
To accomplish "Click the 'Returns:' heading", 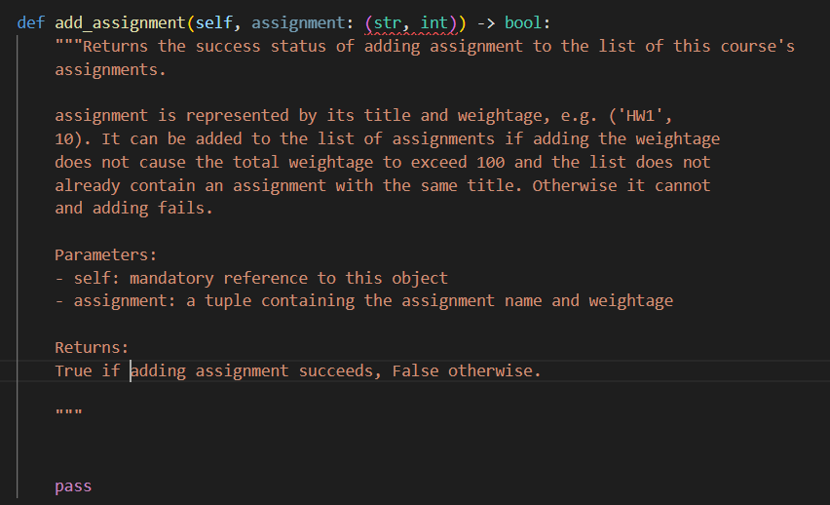I will pos(92,348).
